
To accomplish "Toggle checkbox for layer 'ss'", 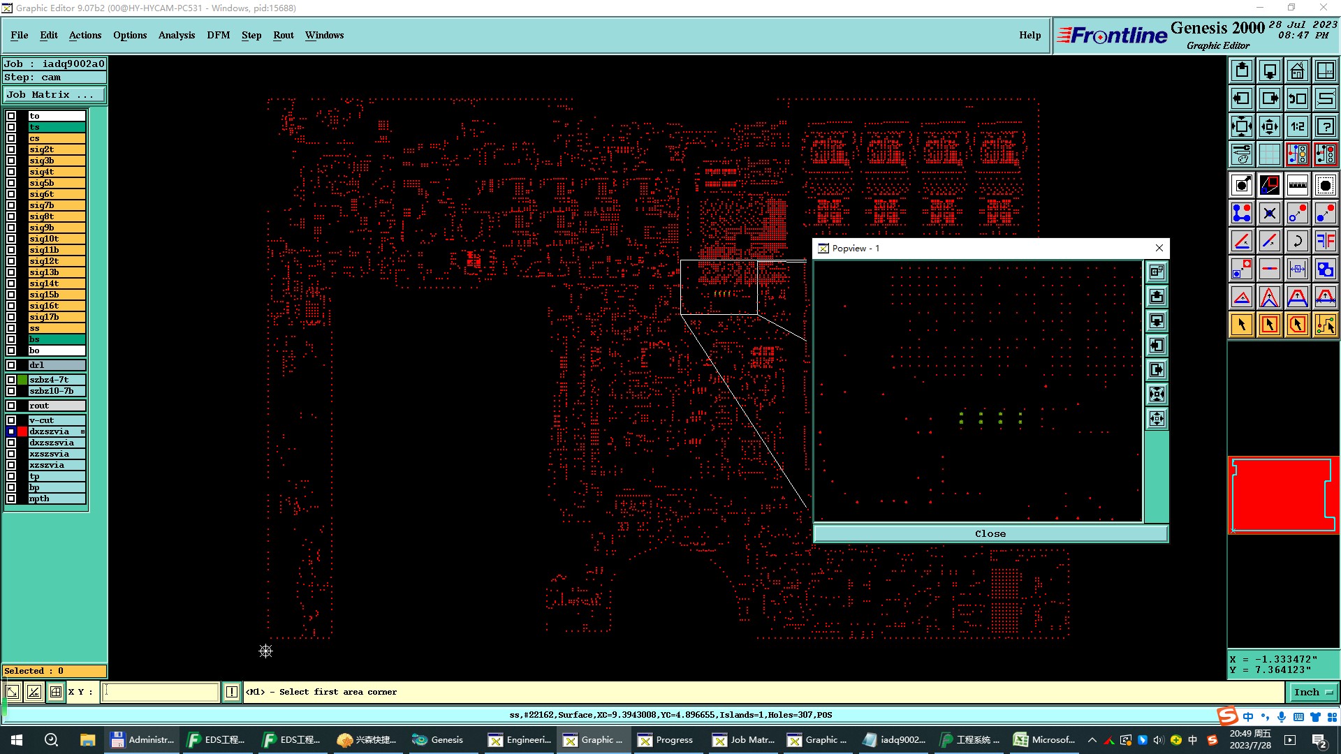I will [11, 328].
